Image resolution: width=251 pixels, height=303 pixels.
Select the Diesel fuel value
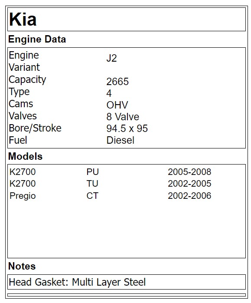[120, 140]
